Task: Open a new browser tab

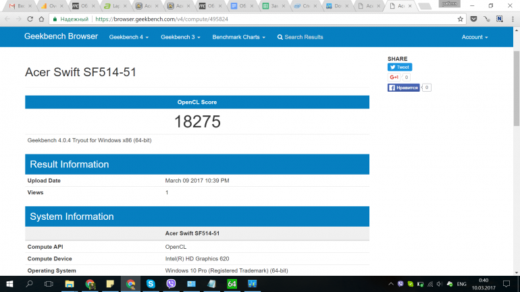Action: click(425, 6)
